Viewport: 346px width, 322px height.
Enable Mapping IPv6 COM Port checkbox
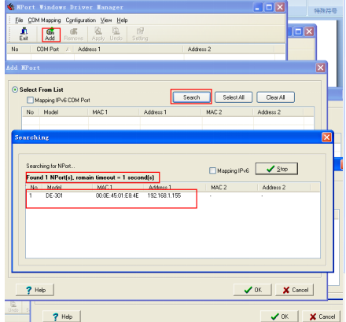click(x=31, y=100)
